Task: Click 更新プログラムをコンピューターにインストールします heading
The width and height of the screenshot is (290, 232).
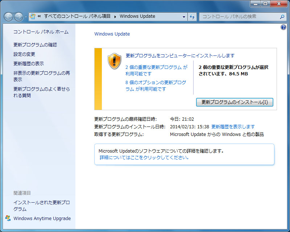Action: coord(180,56)
